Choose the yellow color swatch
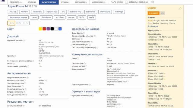Screen dimensions: 193x108 (x=40, y=29)
